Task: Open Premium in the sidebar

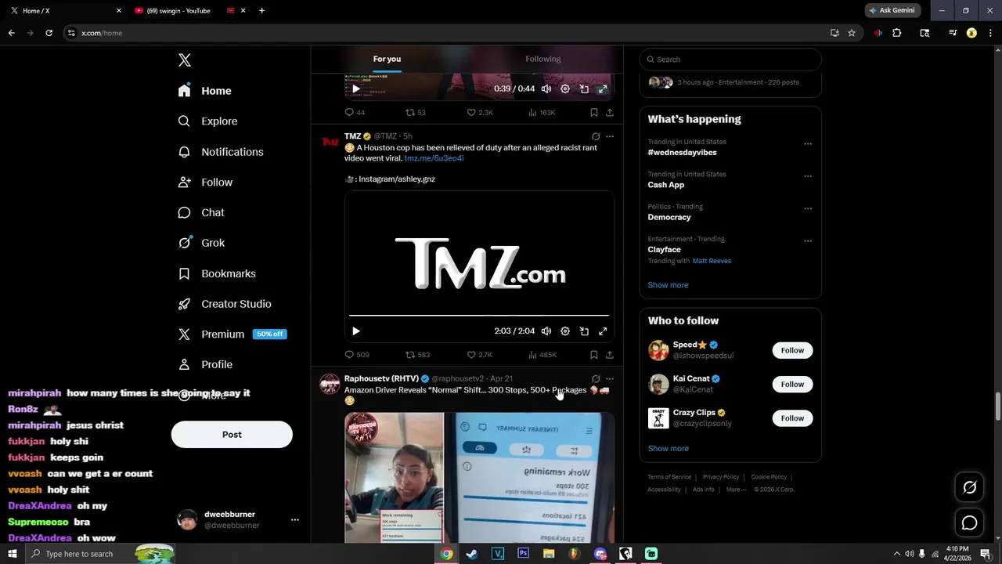Action: pyautogui.click(x=232, y=334)
